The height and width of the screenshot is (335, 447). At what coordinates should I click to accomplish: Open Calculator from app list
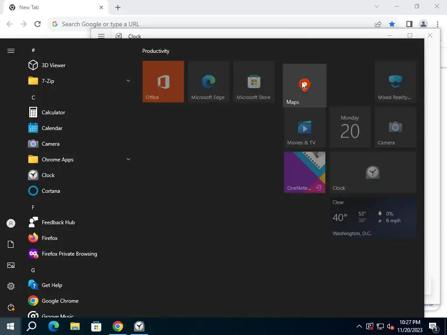point(80,112)
